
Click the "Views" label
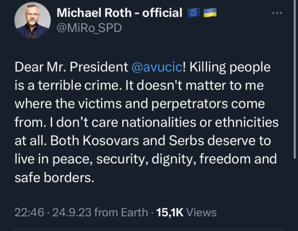point(201,212)
